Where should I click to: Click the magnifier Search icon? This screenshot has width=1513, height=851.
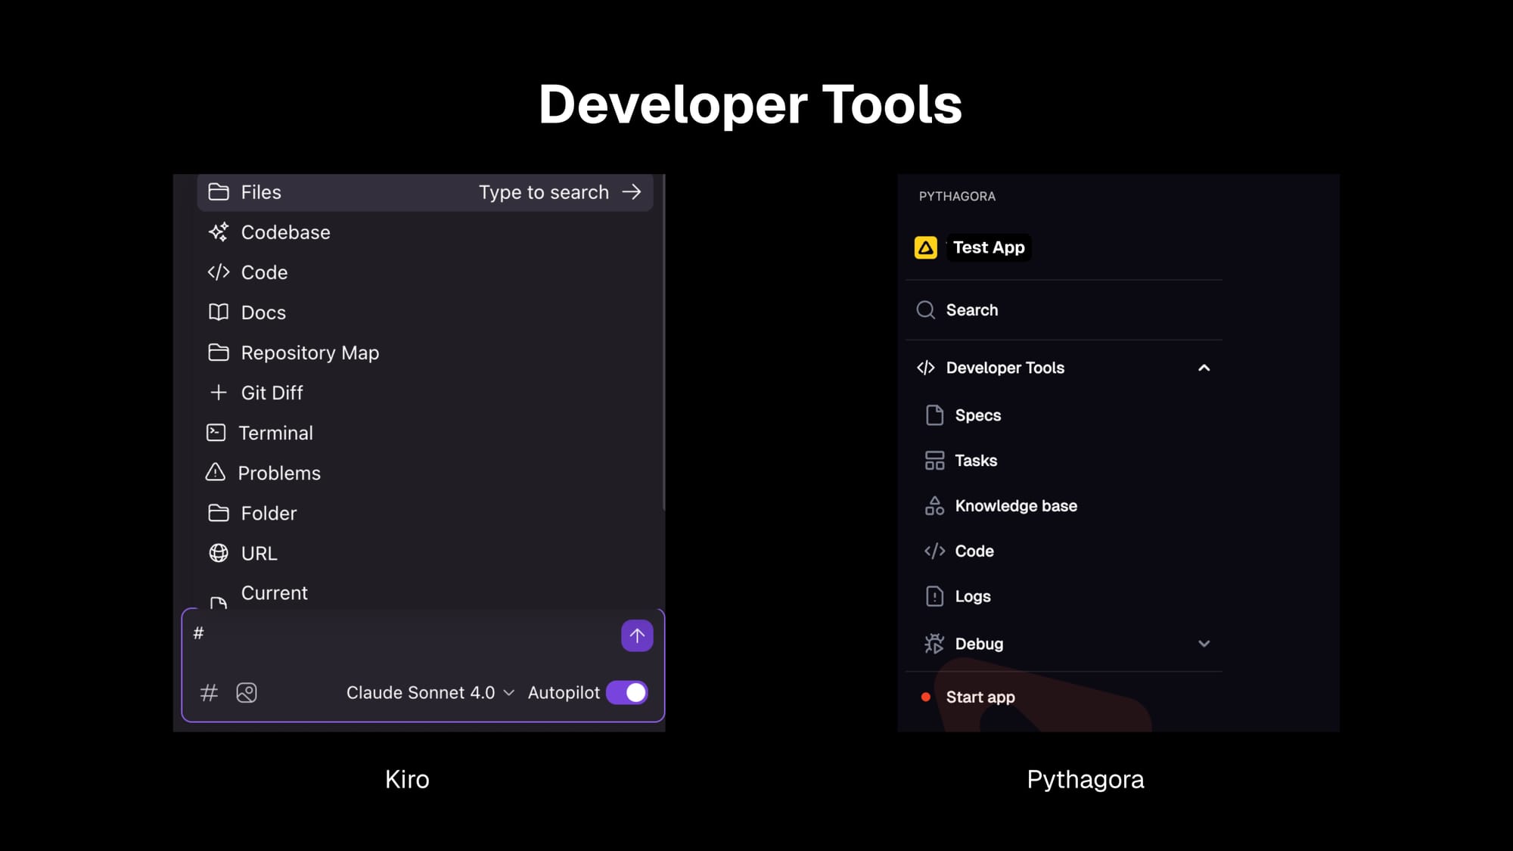point(925,310)
